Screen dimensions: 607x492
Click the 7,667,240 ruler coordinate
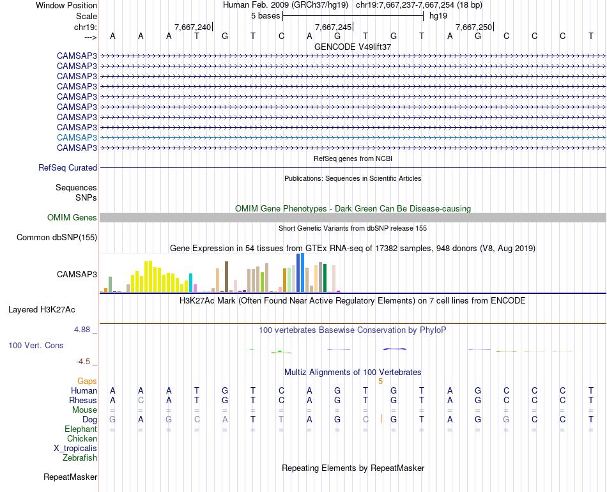pyautogui.click(x=192, y=27)
